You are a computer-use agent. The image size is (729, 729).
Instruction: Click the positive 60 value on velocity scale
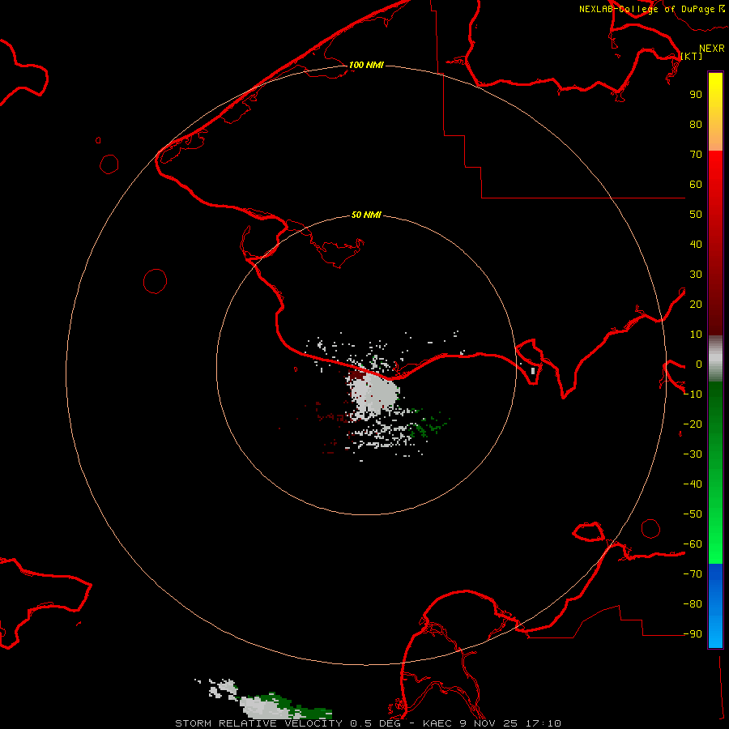(696, 184)
